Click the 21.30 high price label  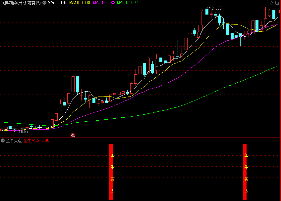pos(216,8)
